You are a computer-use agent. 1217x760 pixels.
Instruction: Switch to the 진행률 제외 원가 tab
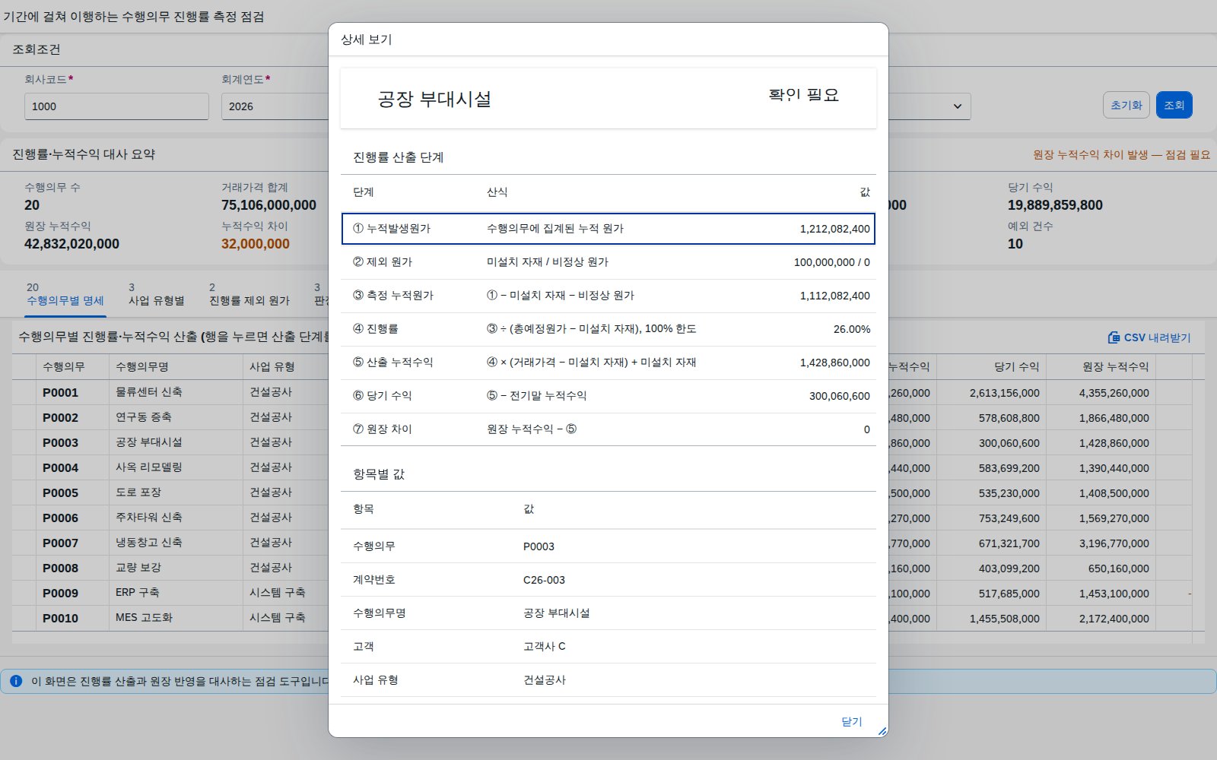coord(249,295)
